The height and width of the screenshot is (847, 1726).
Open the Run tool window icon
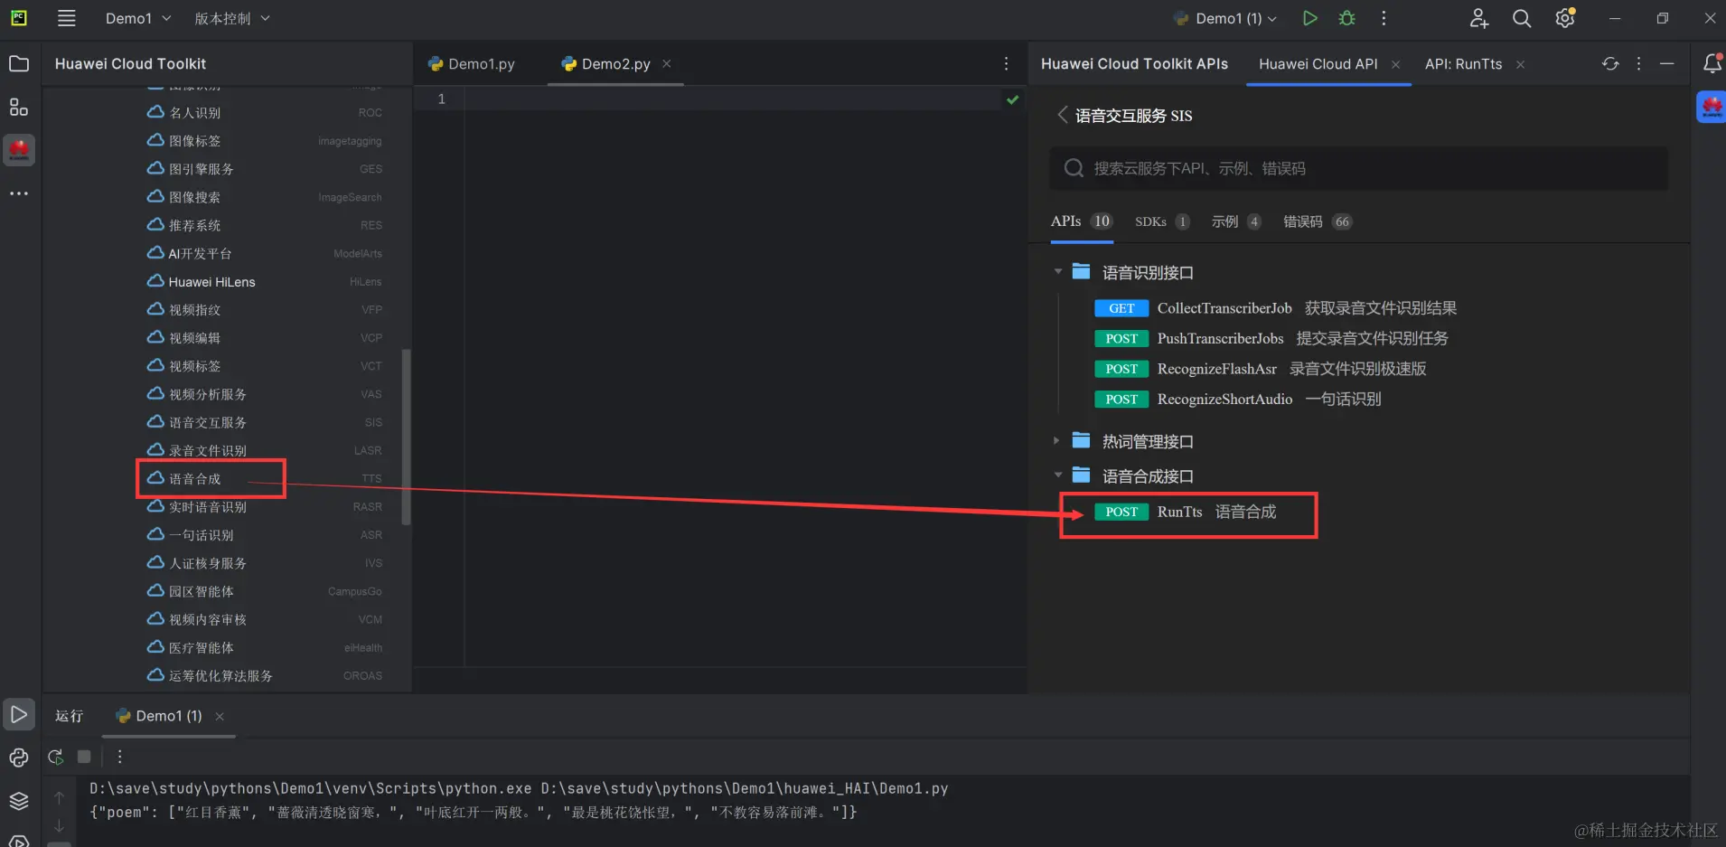point(19,714)
